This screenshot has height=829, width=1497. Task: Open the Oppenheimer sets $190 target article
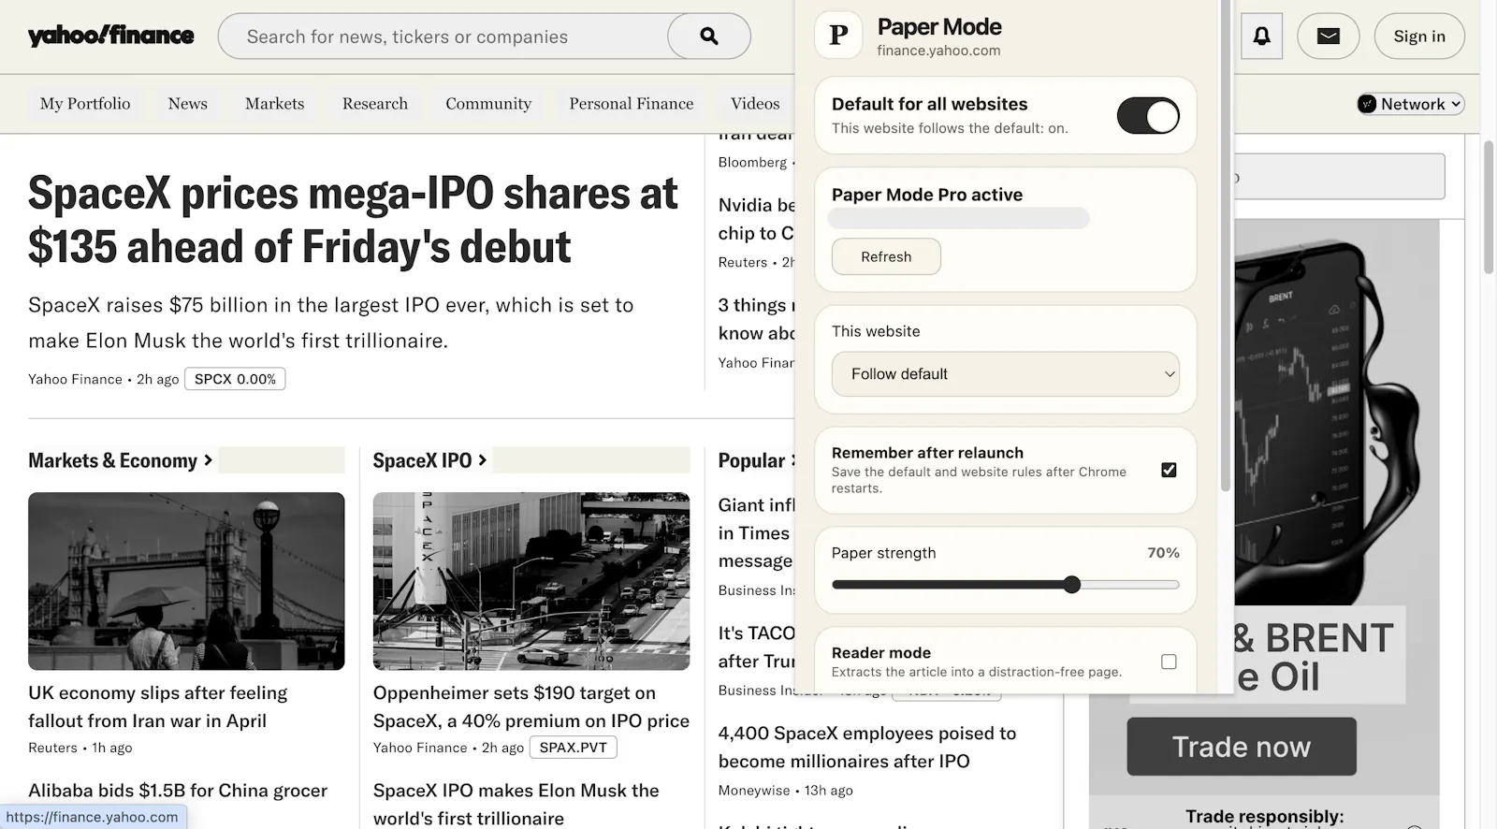(x=530, y=706)
